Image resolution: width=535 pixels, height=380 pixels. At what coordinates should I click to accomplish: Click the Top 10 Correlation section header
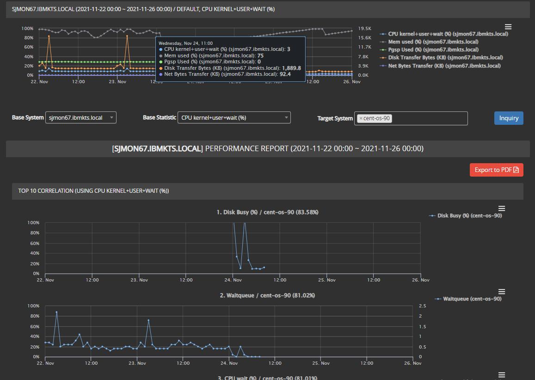pyautogui.click(x=267, y=190)
